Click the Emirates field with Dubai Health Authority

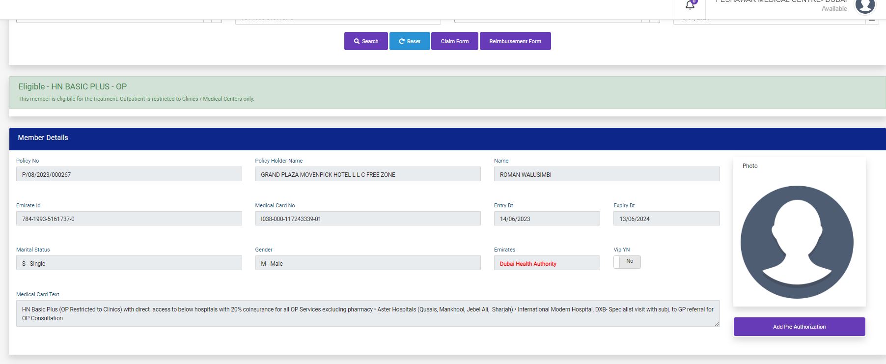(x=547, y=263)
